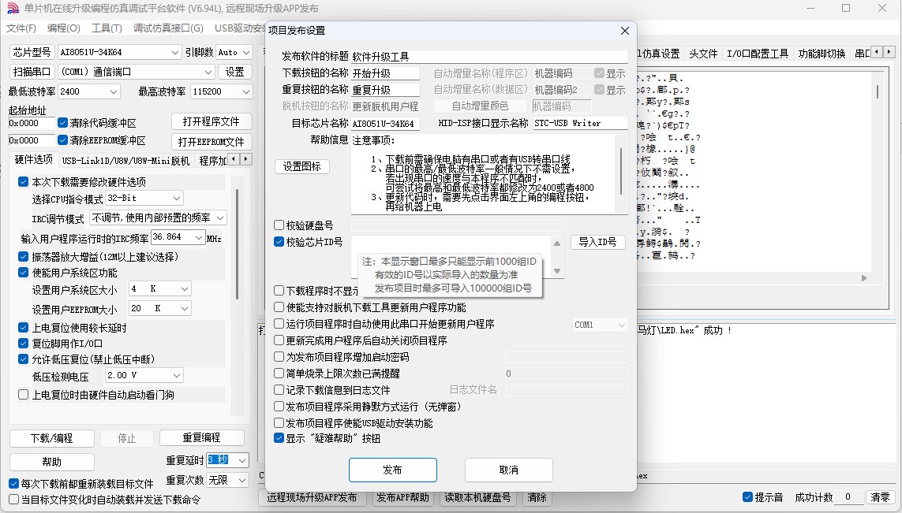Edit 下载按钮的名称 field 开始升级
This screenshot has height=513, width=902.
tap(385, 73)
